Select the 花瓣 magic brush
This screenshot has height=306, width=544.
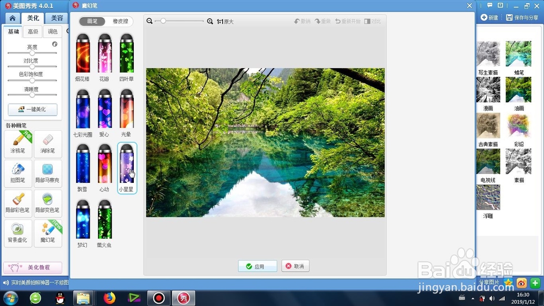pos(104,57)
